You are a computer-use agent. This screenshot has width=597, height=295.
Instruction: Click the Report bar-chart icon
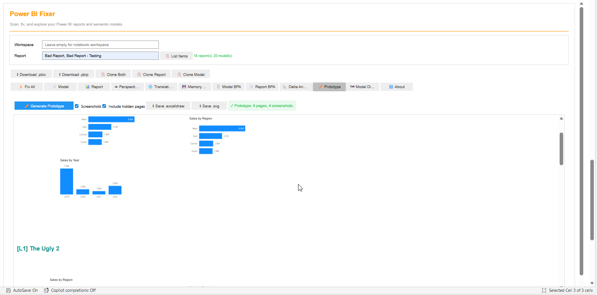click(x=87, y=87)
